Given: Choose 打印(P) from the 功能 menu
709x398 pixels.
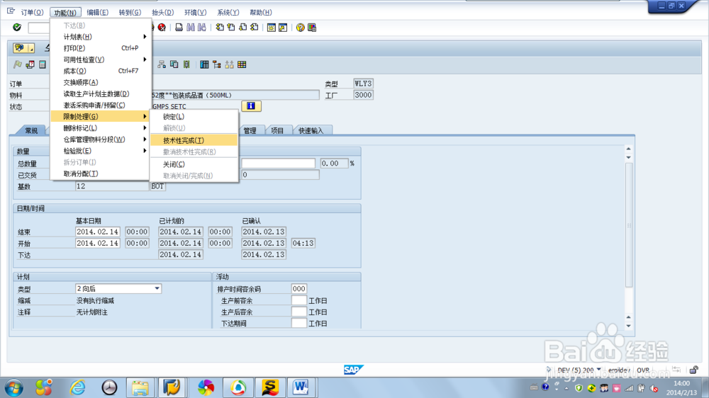Looking at the screenshot, I should pyautogui.click(x=101, y=48).
